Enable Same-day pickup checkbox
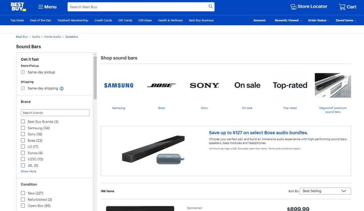The image size is (364, 211). click(x=23, y=72)
